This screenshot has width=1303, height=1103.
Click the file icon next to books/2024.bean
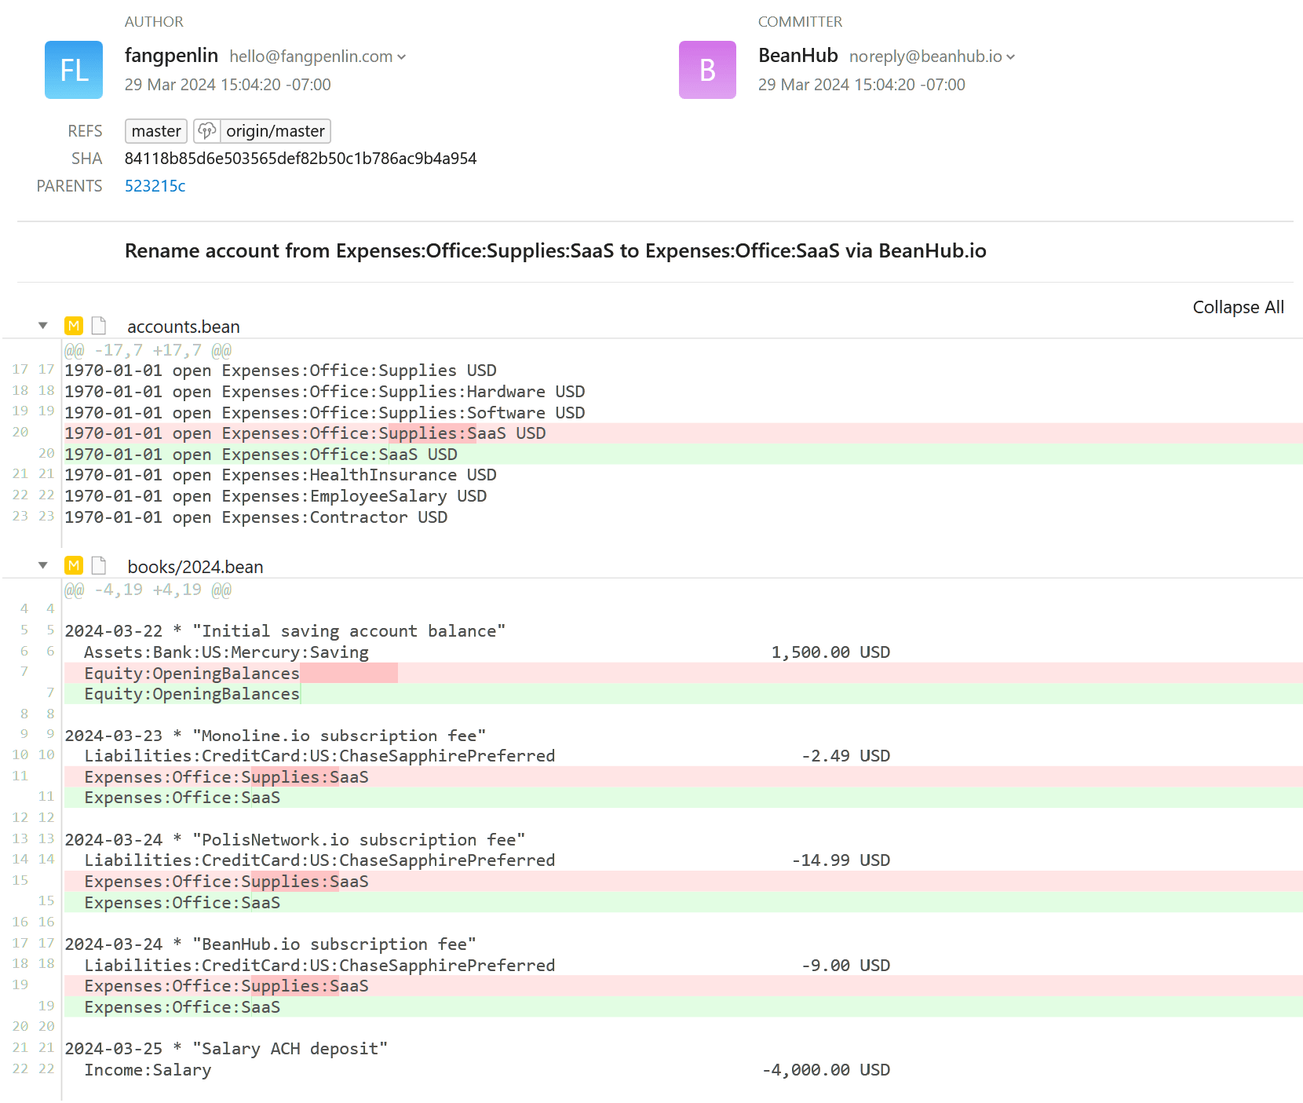coord(99,565)
